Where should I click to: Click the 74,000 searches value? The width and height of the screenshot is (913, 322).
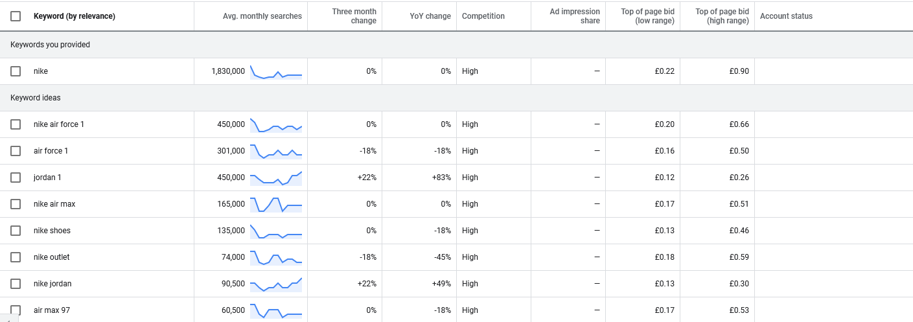click(233, 257)
